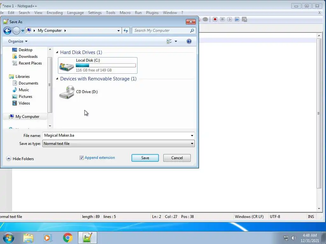This screenshot has height=244, width=326.
Task: Click the search magnifier icon
Action: [x=192, y=30]
